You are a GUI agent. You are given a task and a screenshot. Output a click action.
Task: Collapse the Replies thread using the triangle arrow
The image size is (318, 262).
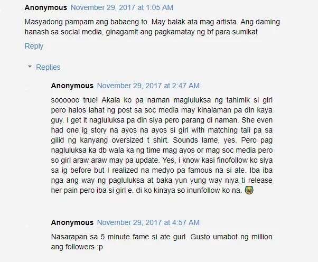[x=30, y=67]
